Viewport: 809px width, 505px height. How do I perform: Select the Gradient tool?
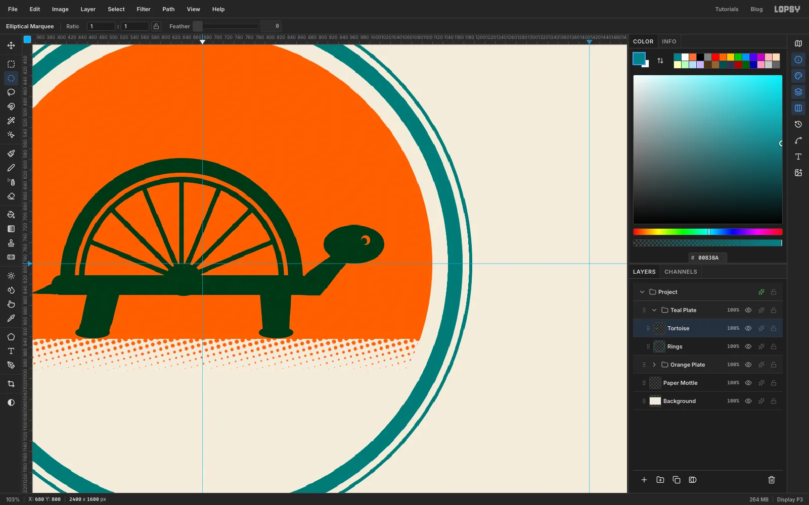[11, 229]
